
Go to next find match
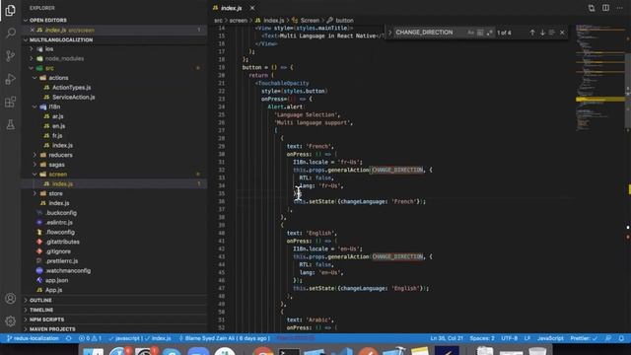tap(542, 33)
